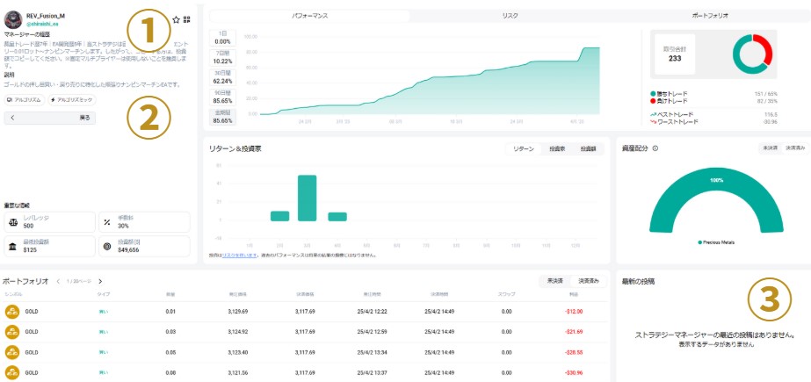Open the @shiraishi_ea profile handle link
Screen dimensions: 811x382
tap(42, 25)
